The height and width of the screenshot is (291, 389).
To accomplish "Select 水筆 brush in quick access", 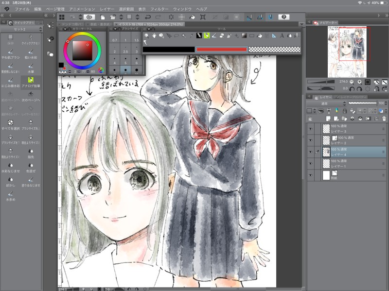I will point(31,68).
